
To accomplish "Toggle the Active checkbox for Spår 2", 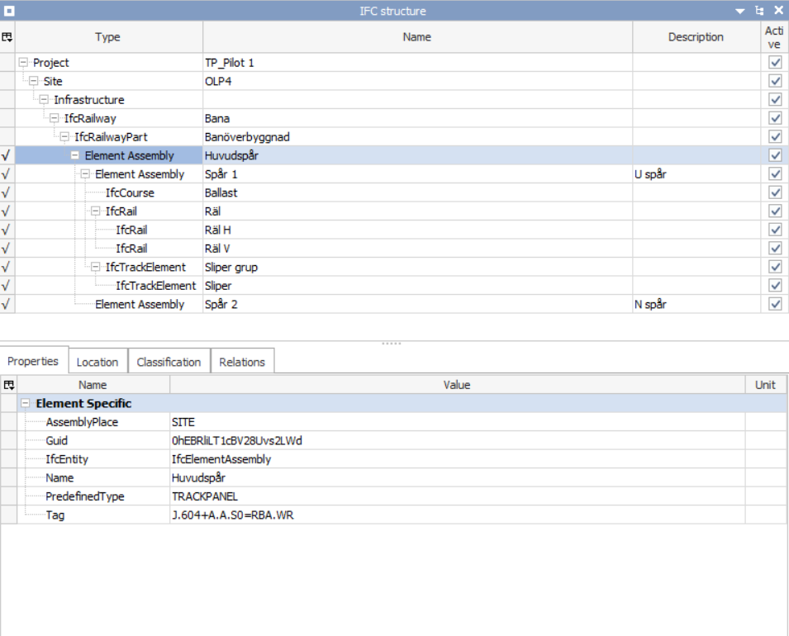I will (x=775, y=304).
